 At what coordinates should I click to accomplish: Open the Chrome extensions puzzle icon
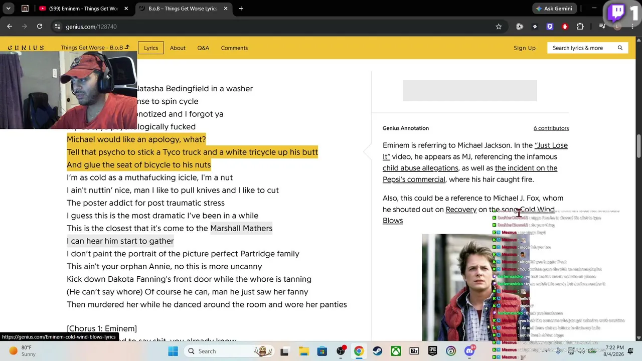(580, 27)
